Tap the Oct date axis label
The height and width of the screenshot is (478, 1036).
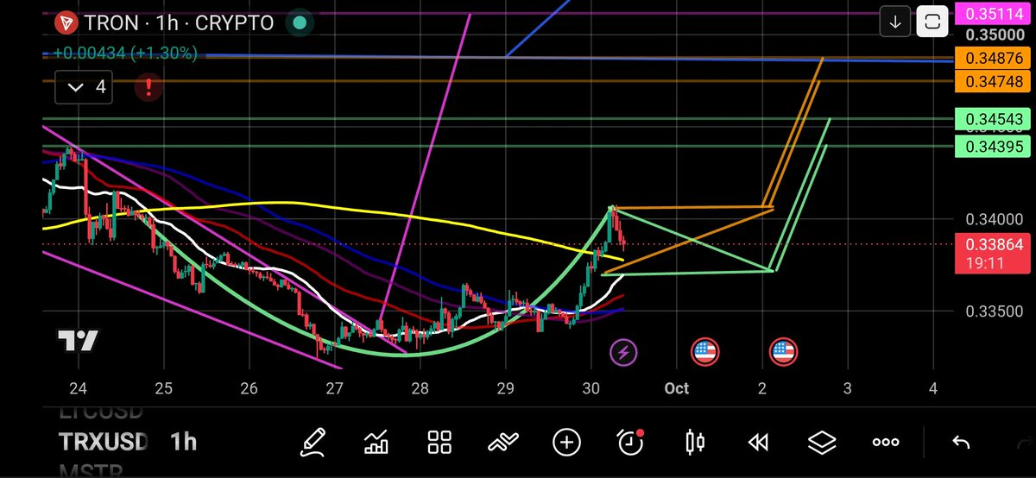677,387
